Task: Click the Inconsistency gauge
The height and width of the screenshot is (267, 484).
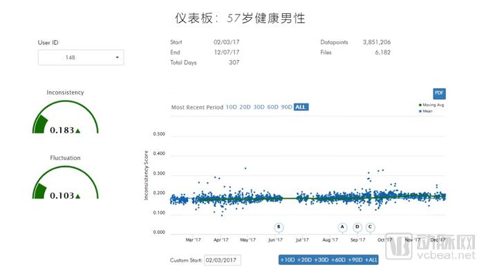Action: [x=66, y=117]
